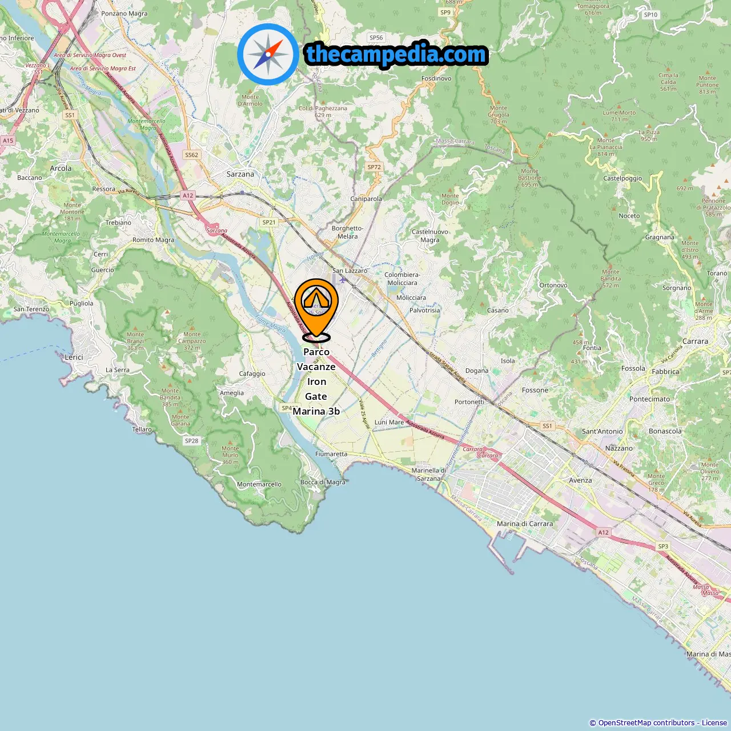Click the blue compass logo icon
This screenshot has width=731, height=731.
[268, 54]
